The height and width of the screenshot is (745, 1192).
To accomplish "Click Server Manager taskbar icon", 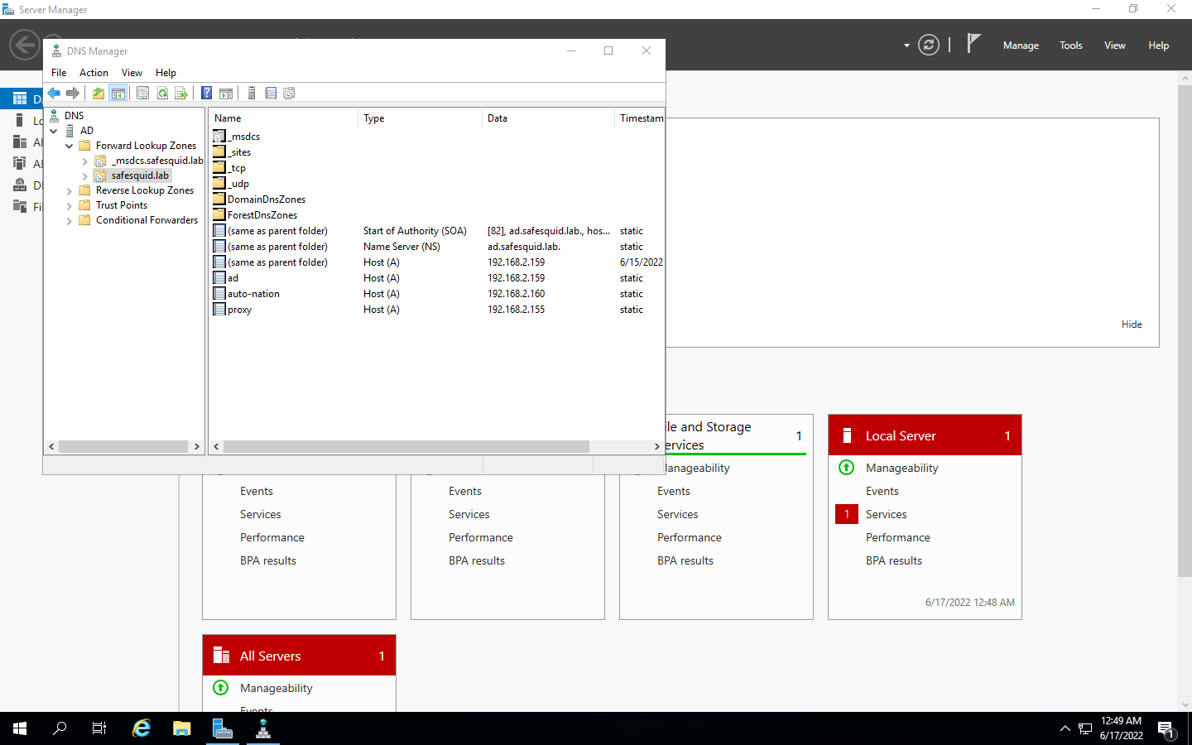I will coord(223,728).
